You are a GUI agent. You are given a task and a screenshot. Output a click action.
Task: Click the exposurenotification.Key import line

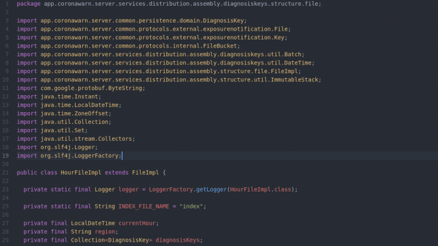(x=152, y=38)
